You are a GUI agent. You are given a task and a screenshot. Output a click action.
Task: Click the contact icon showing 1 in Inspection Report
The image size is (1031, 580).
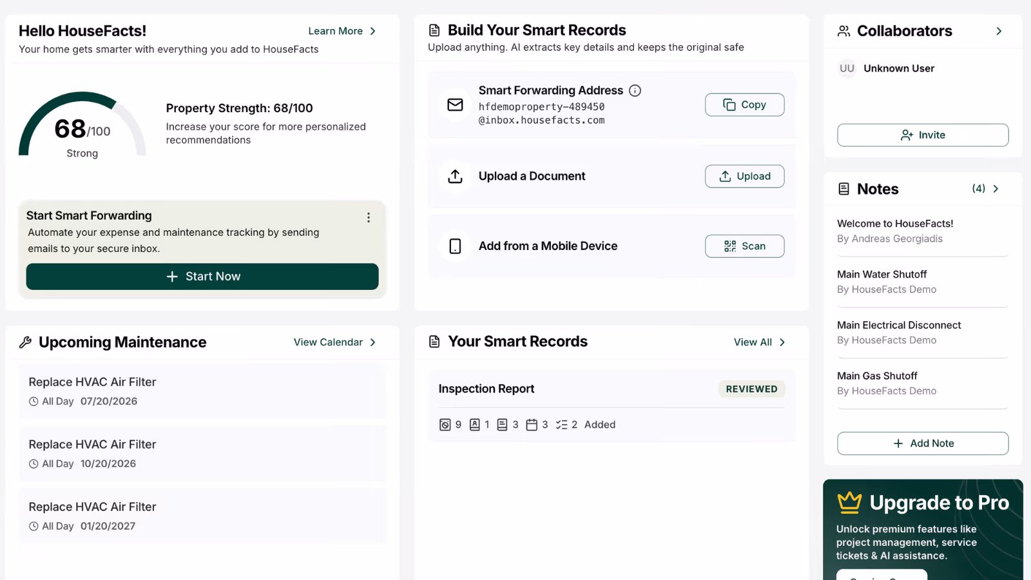(x=475, y=425)
